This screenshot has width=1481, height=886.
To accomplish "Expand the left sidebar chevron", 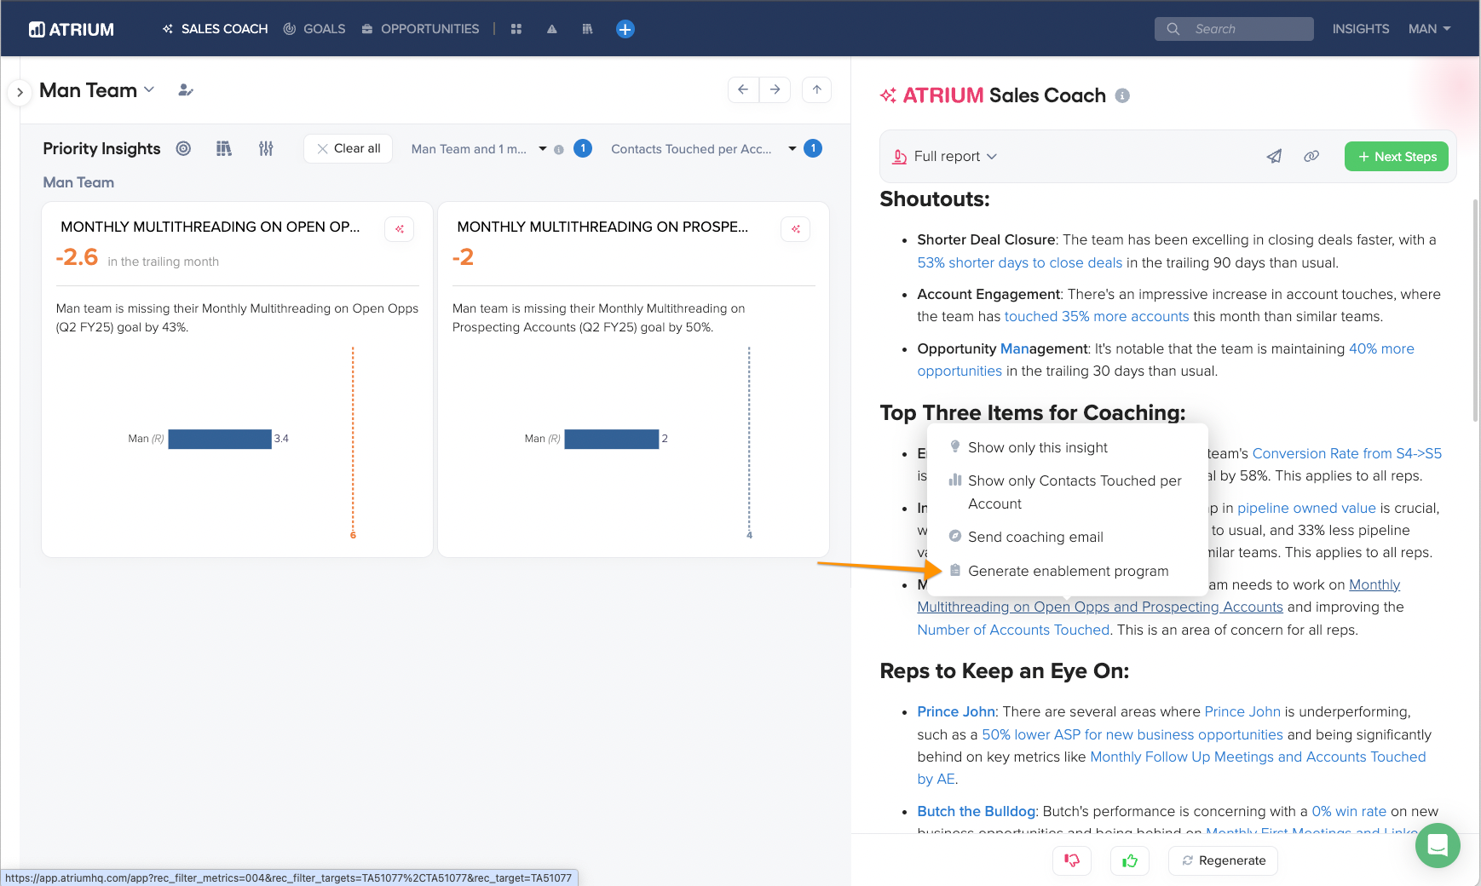I will 20,92.
